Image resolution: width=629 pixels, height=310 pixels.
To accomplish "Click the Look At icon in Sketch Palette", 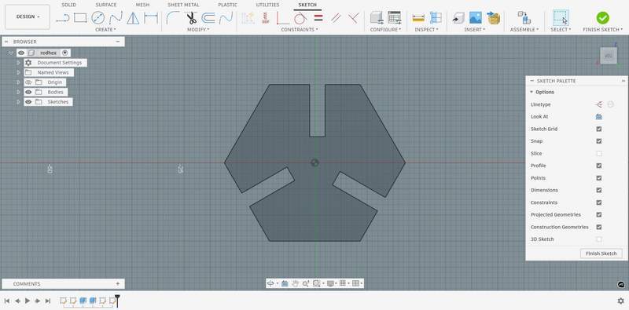I will [599, 117].
